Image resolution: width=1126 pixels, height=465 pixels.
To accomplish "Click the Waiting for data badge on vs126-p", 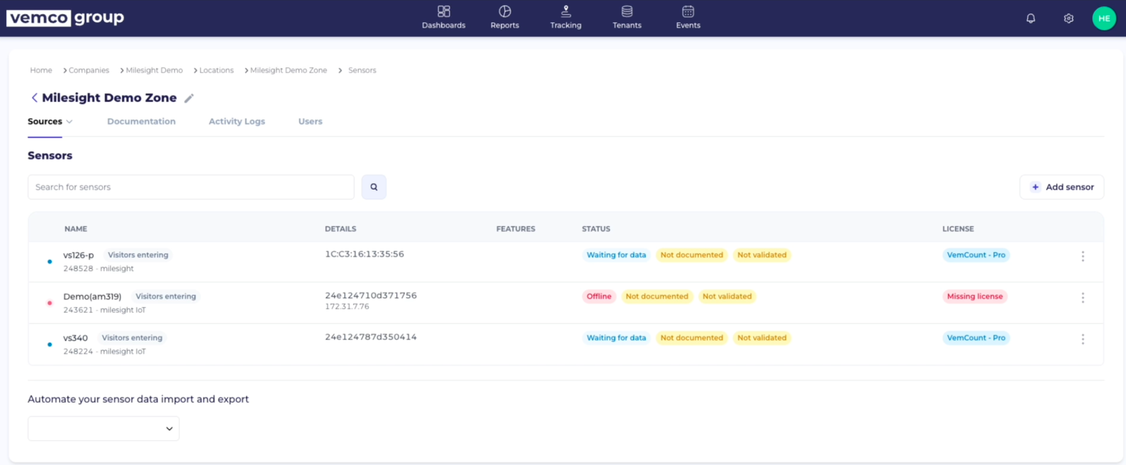I will (x=616, y=255).
